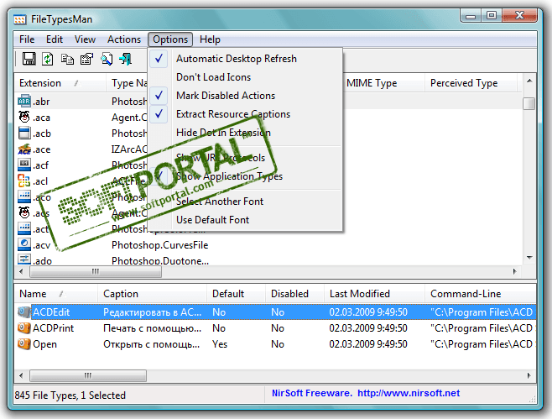Click the upper list scroll-up arrow
Screen dimensions: 552x419
(529, 81)
